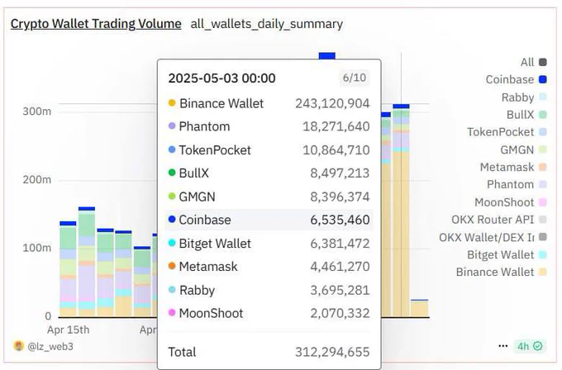
Task: Click the 6/10 counter badge in tooltip
Action: click(355, 78)
